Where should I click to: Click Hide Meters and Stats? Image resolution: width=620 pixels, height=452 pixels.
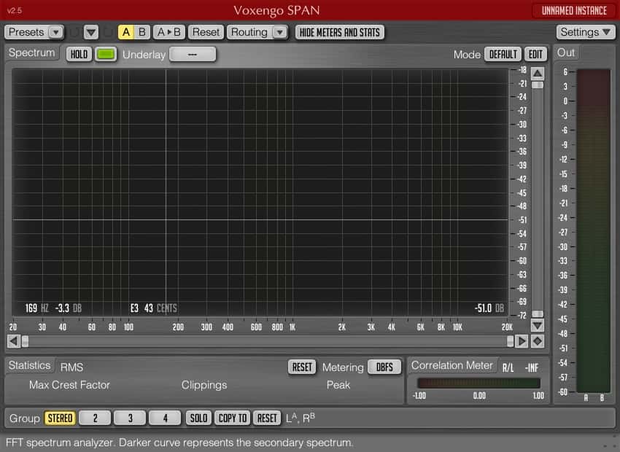[340, 32]
